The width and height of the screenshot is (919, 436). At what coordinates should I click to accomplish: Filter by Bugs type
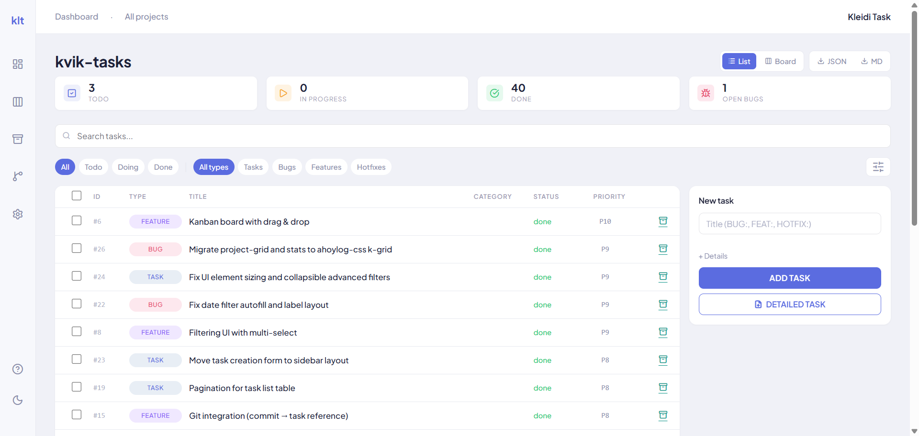click(287, 167)
